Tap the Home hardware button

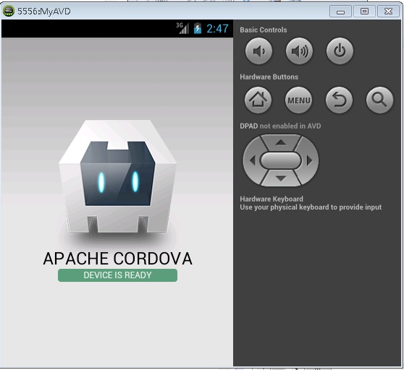tap(258, 100)
